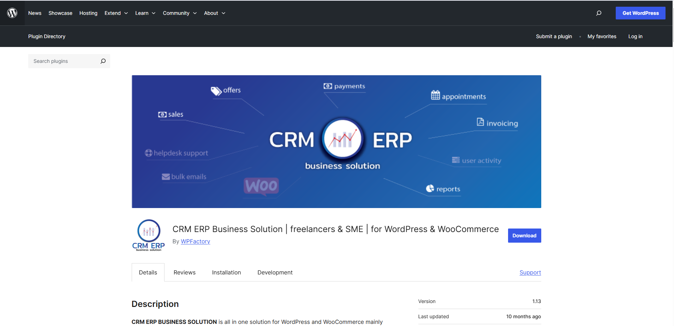The height and width of the screenshot is (326, 674).
Task: Switch to the Reviews tab
Action: [x=184, y=272]
